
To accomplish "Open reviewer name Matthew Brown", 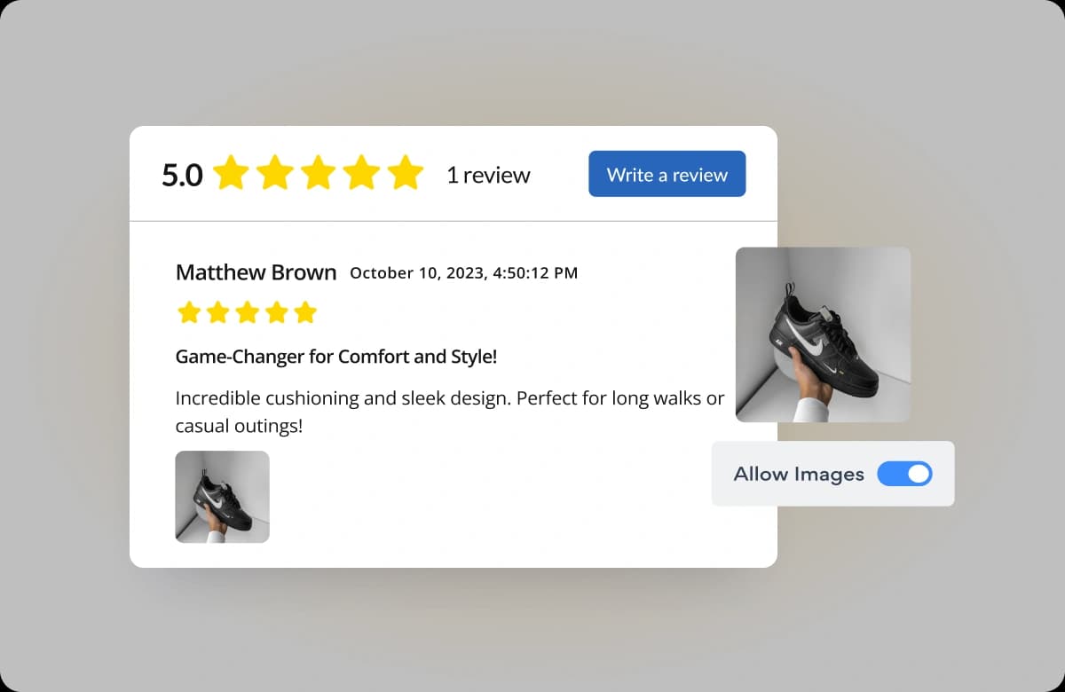I will (256, 272).
